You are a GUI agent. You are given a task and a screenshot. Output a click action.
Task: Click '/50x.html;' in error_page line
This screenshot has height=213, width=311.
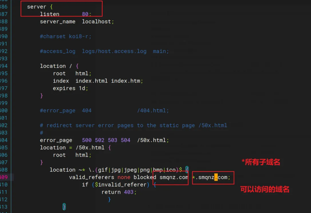coord(153,140)
